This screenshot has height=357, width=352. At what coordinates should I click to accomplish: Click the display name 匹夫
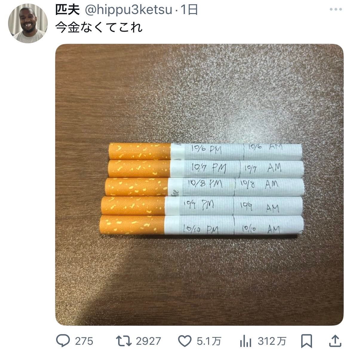coord(67,10)
